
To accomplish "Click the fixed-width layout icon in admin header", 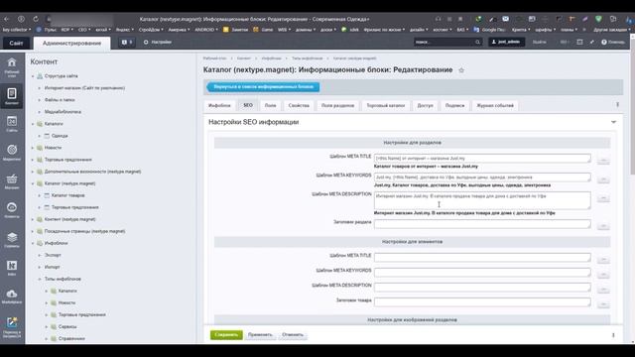I will pos(579,42).
